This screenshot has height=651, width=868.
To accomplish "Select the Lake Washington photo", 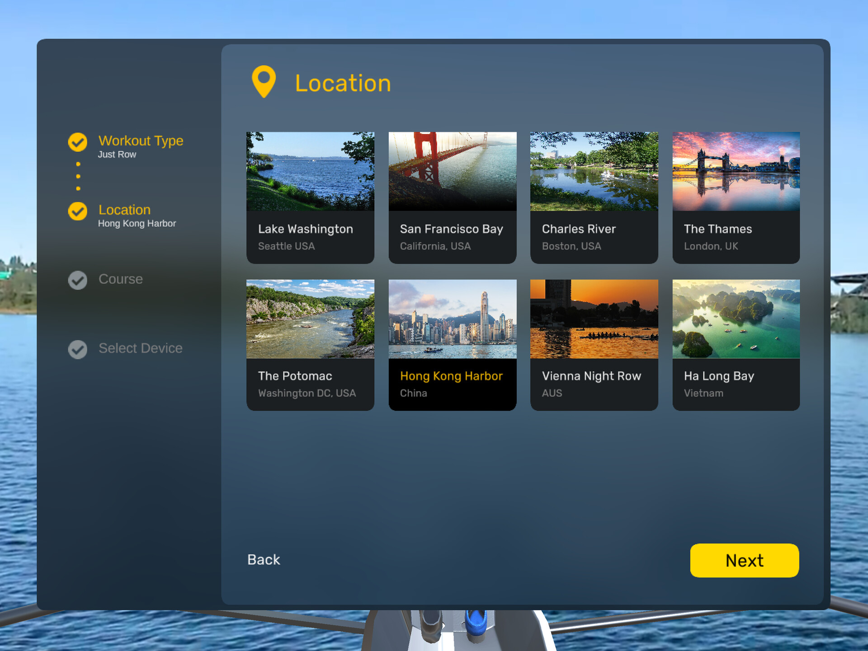I will click(x=310, y=171).
